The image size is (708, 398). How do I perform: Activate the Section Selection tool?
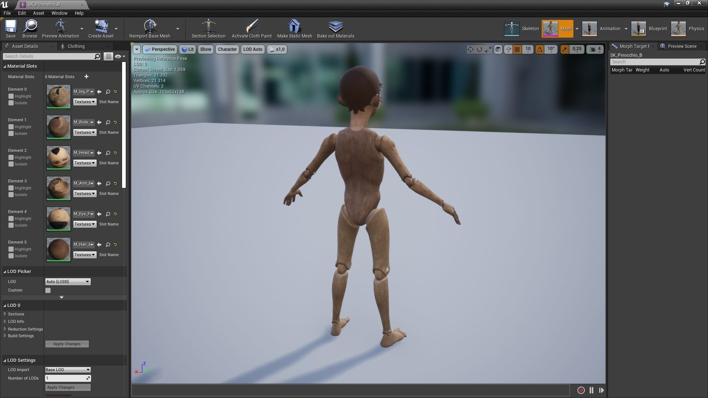[208, 29]
